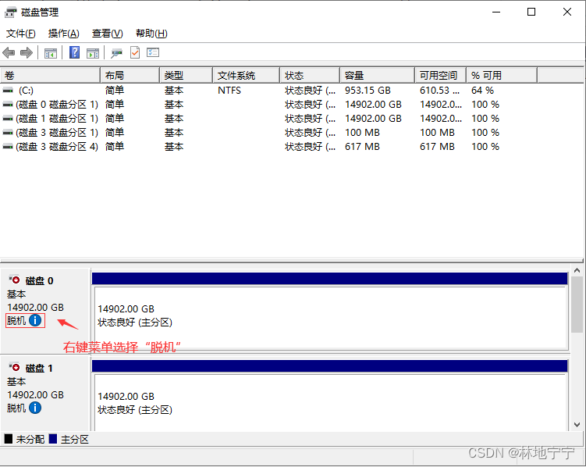Viewport: 586px width, 467px height.
Task: Click the volume icon of 磁盘 1 磁盘分区 1 row
Action: (8, 119)
